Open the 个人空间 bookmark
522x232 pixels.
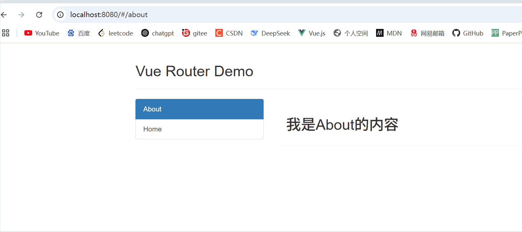coord(351,33)
